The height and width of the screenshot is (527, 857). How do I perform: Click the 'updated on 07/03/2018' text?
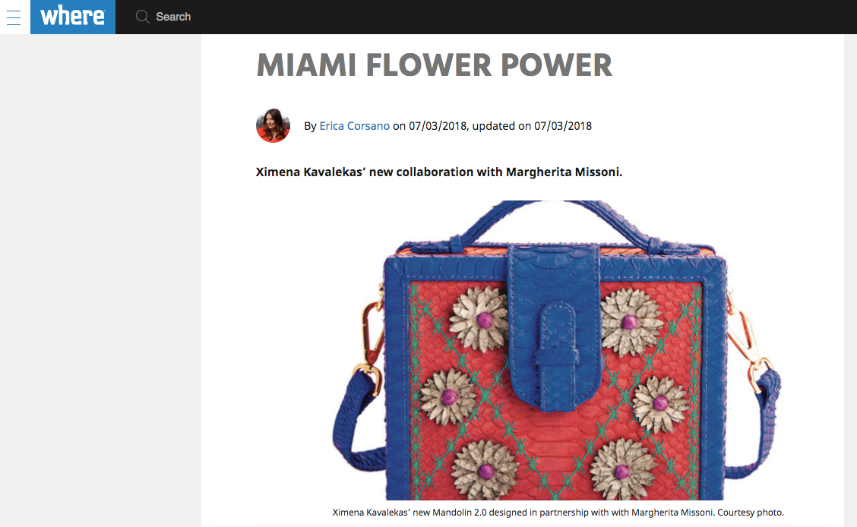click(532, 126)
